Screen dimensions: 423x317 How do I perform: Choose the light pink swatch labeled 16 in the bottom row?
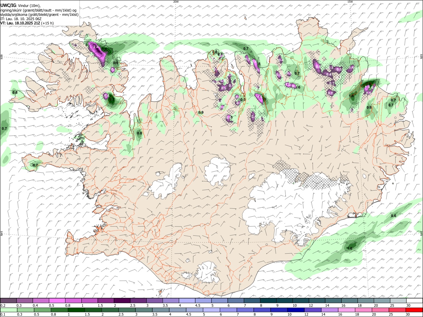347,310
